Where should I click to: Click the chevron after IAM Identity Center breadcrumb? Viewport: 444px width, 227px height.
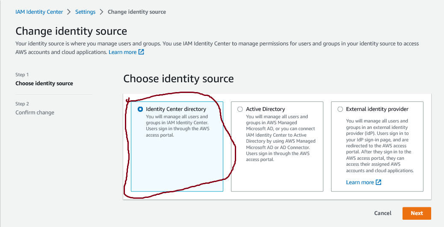point(69,12)
